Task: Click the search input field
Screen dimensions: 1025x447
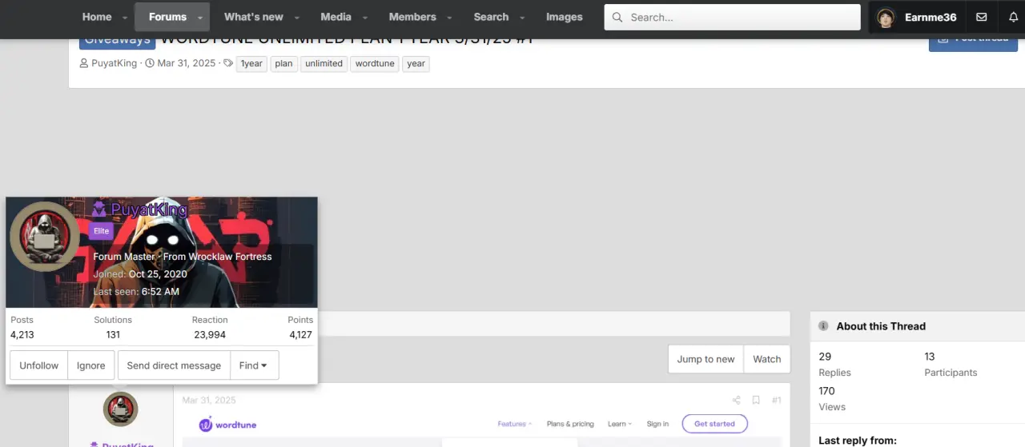Action: pyautogui.click(x=732, y=17)
